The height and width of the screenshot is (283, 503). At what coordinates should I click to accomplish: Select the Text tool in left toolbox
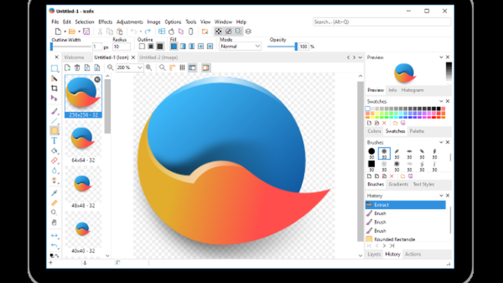[54, 140]
